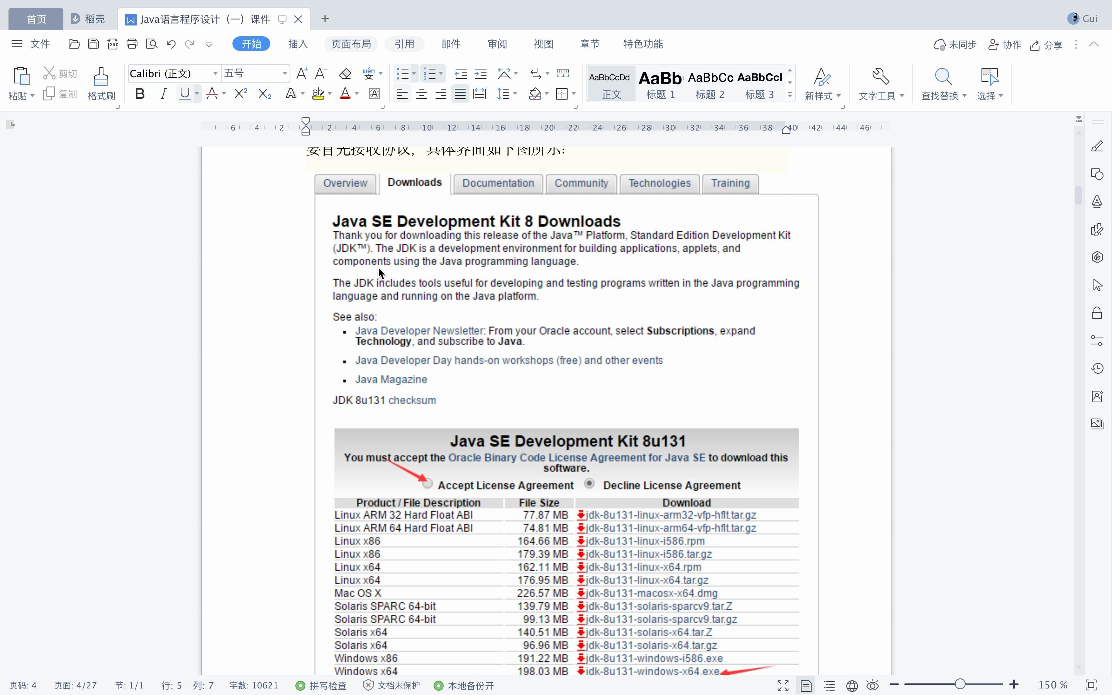Toggle local backup (本地备份开) status

(464, 685)
